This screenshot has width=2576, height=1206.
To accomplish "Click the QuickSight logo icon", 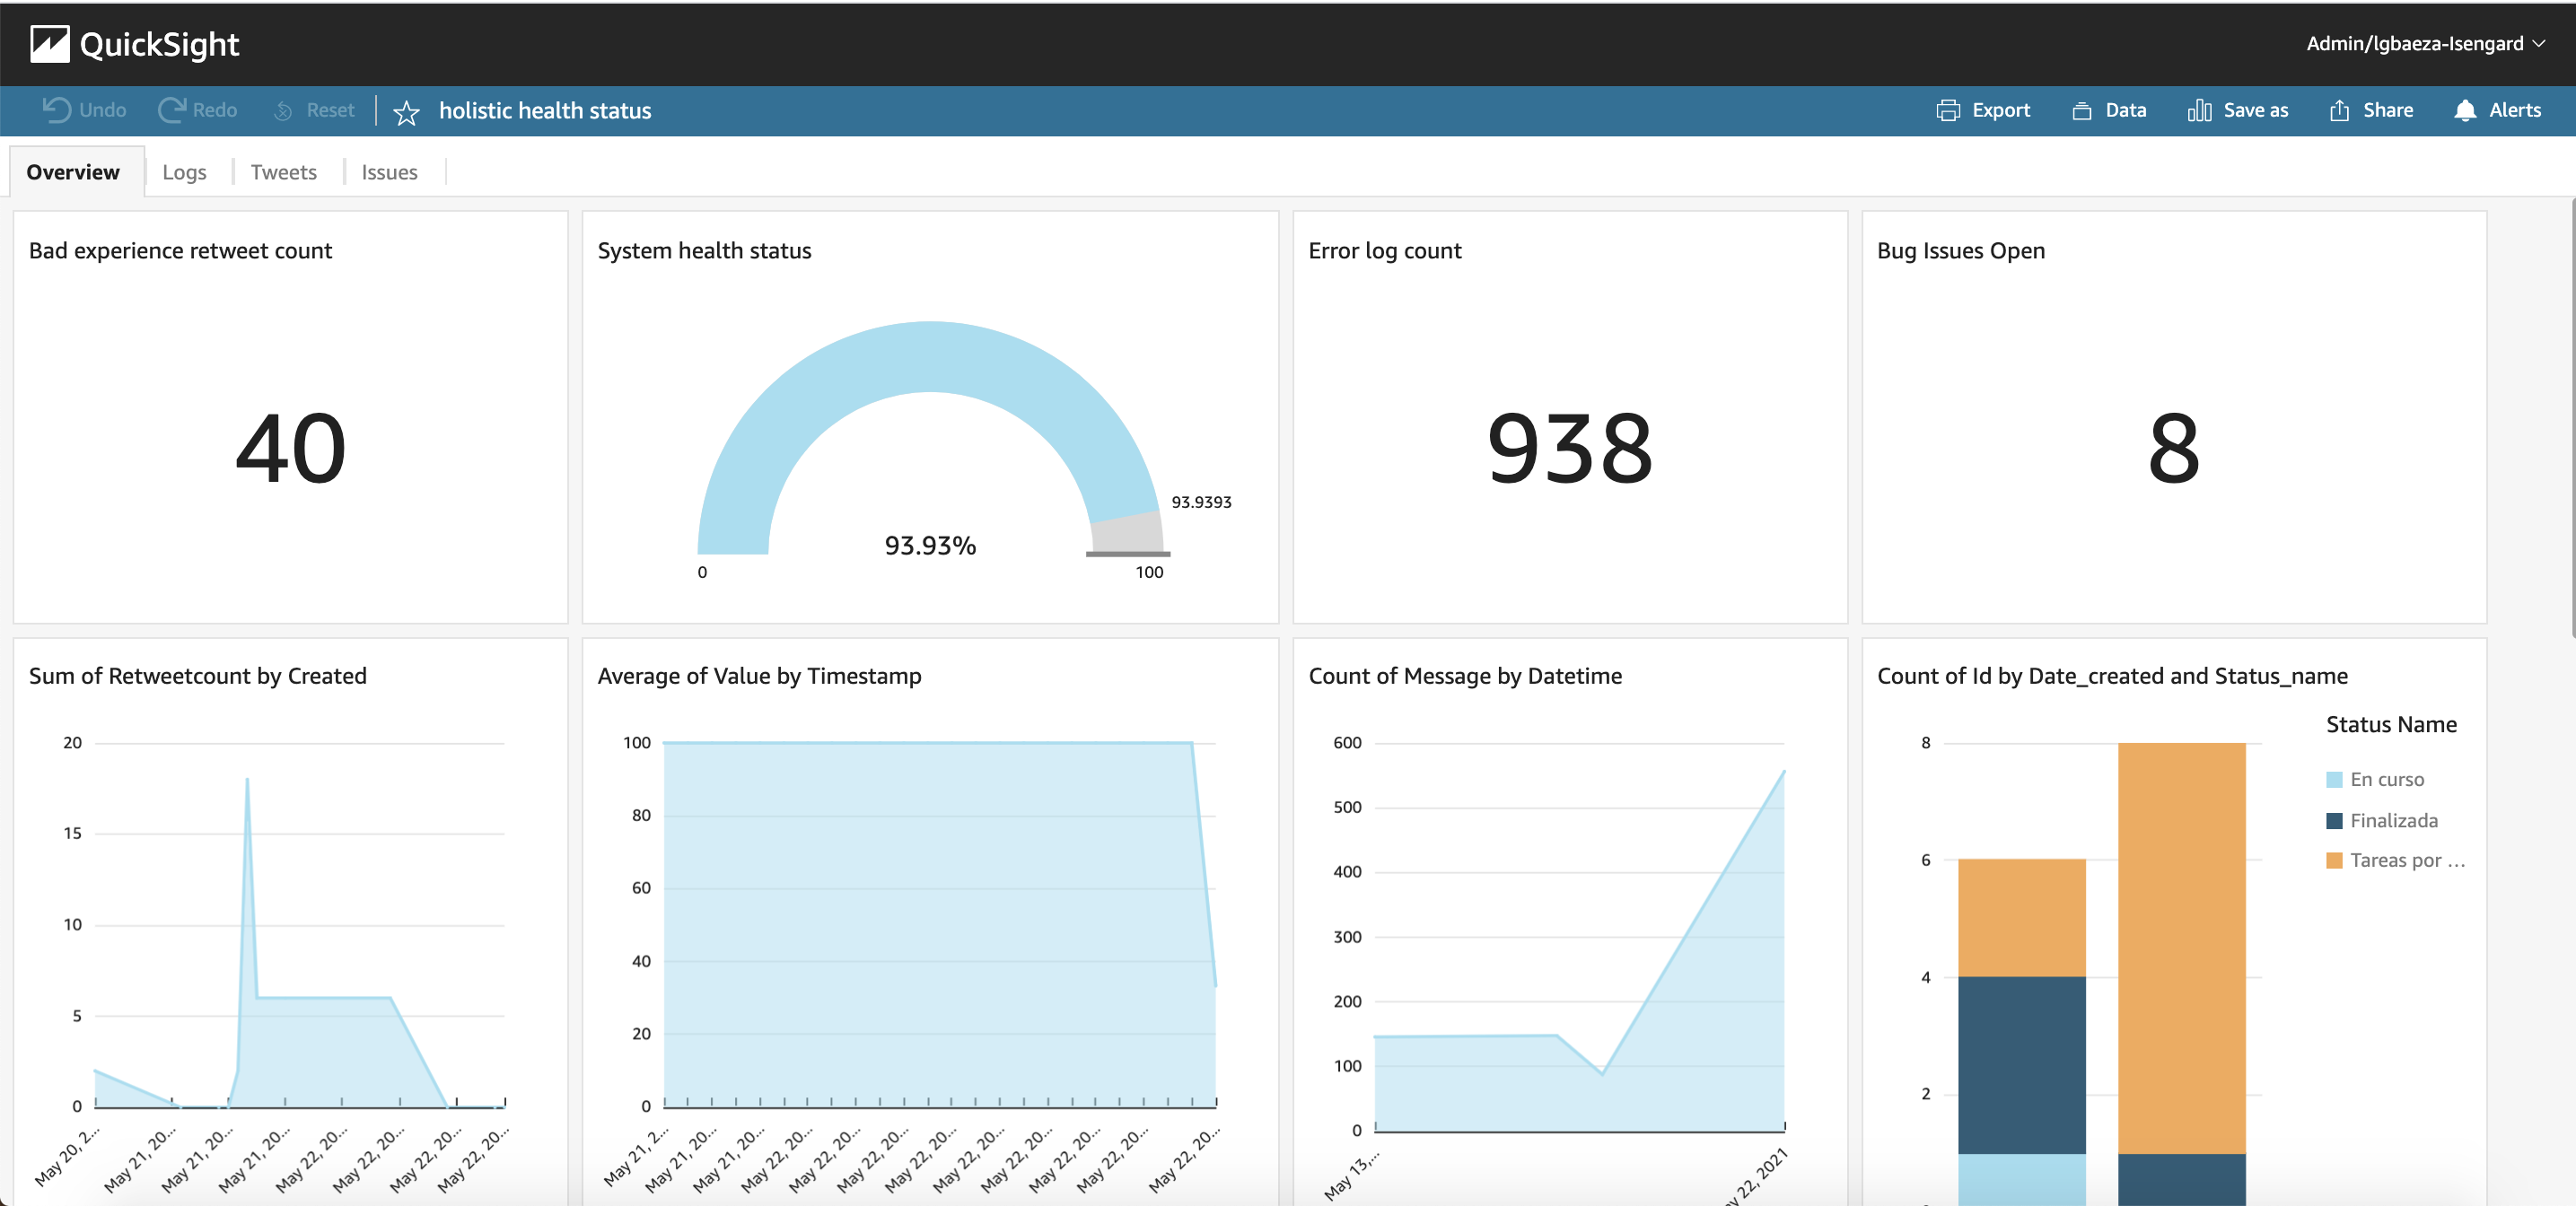I will [49, 44].
